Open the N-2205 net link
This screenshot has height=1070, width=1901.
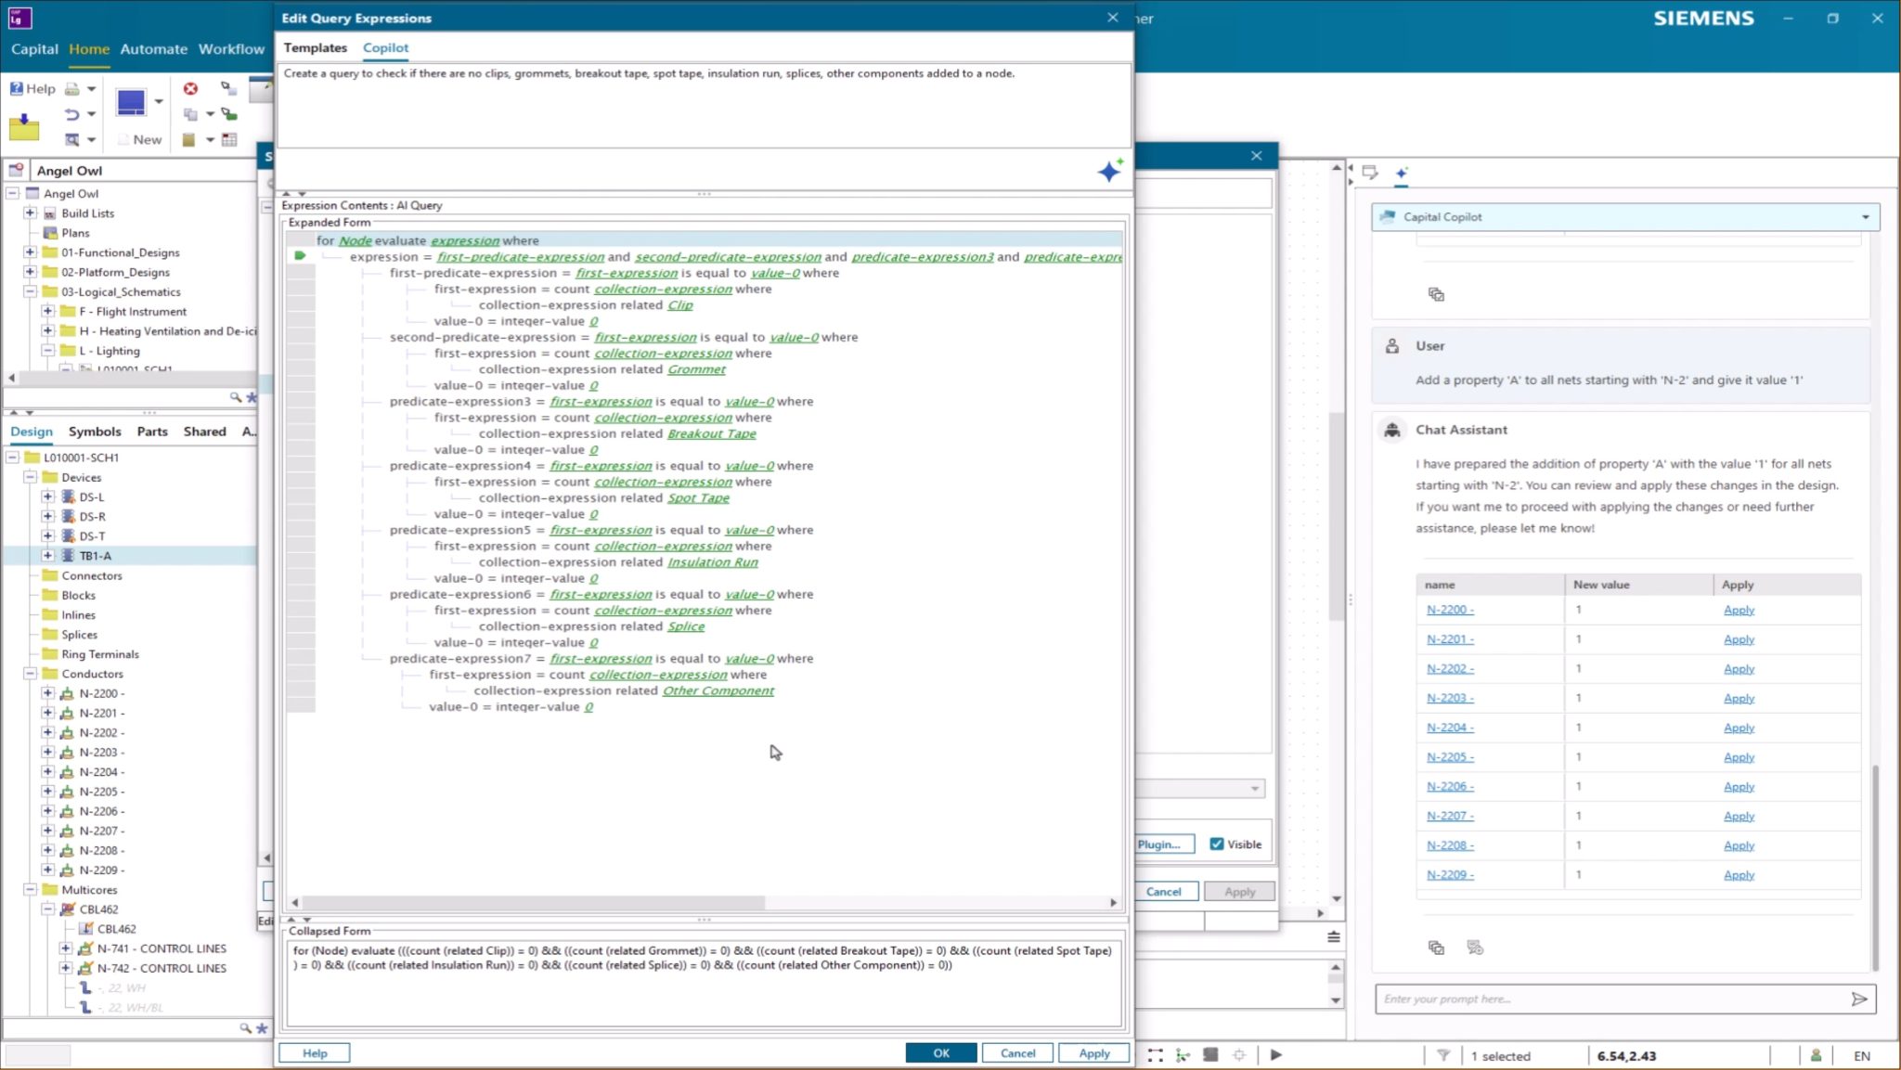[1450, 757]
